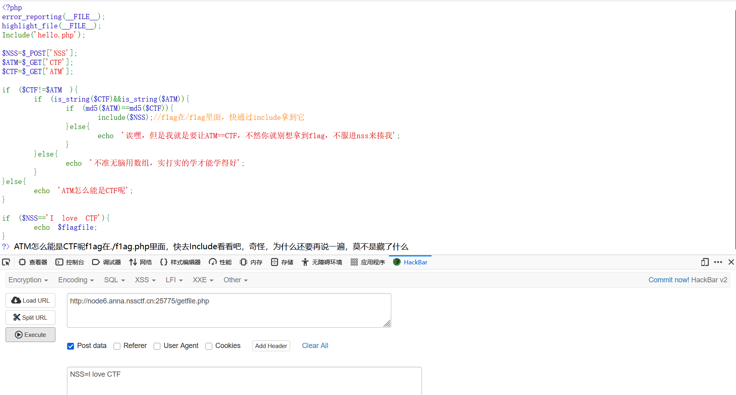736x395 pixels.
Task: Enable the Cookies checkbox
Action: pos(209,346)
